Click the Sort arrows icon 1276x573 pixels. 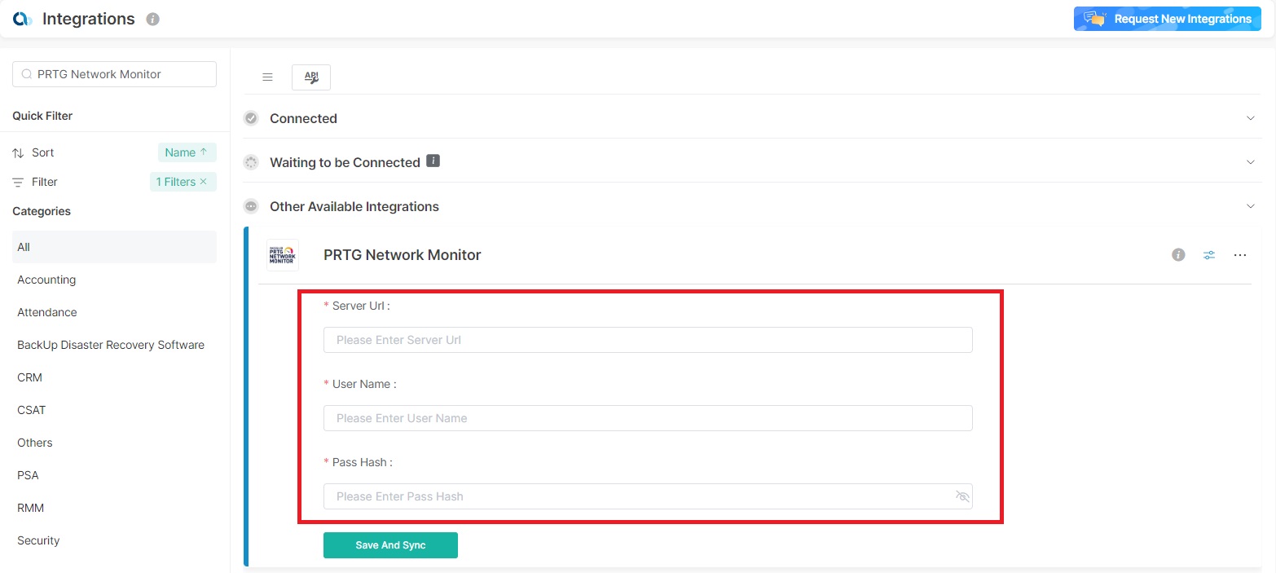pos(18,153)
